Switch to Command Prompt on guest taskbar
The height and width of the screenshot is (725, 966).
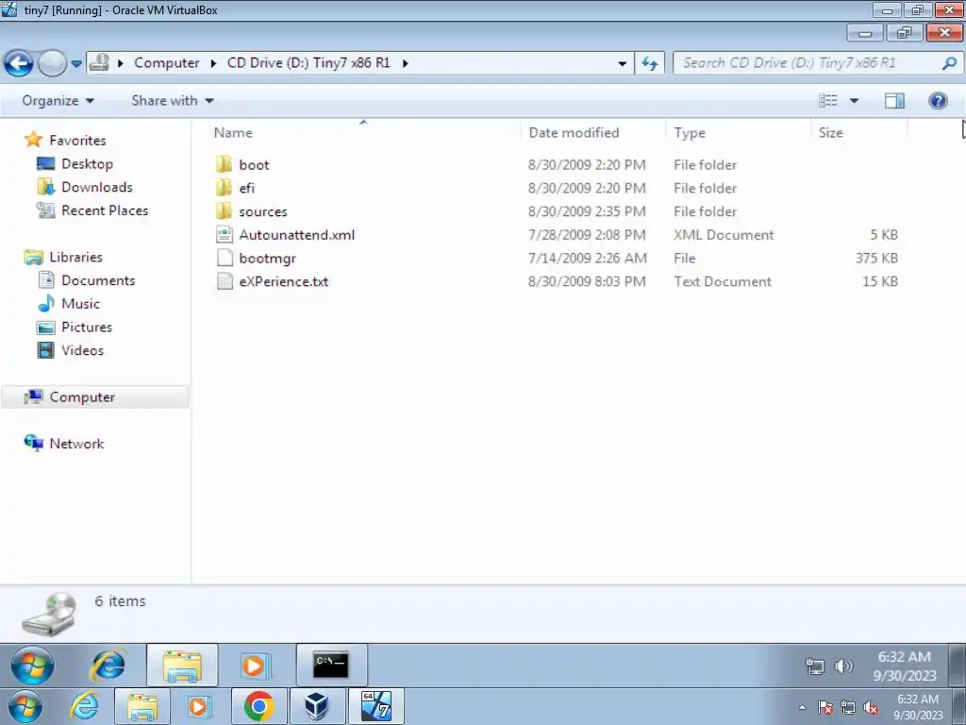click(x=331, y=666)
